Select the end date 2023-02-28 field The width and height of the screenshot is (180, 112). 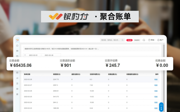point(49,55)
